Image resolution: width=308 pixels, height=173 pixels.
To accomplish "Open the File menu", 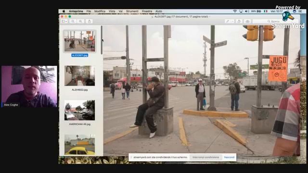I will [89, 12].
